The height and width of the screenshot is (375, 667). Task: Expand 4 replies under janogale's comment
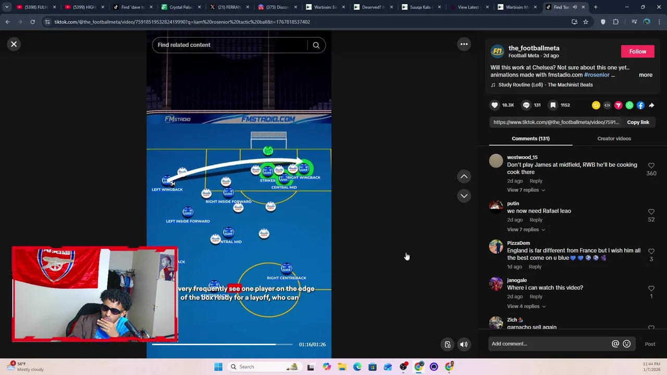pyautogui.click(x=526, y=306)
